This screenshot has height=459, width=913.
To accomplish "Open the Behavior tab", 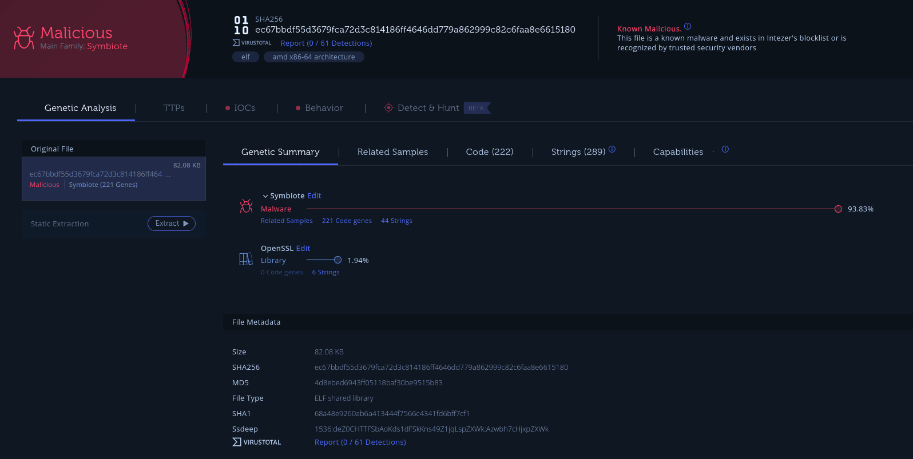I will pos(324,108).
